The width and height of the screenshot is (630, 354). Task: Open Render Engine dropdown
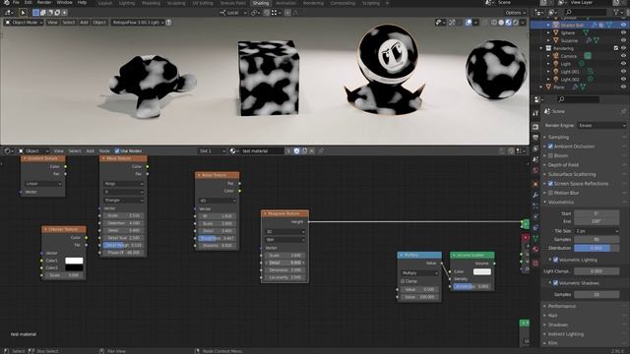click(x=601, y=125)
